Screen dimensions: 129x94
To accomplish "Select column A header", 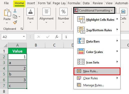I will 17,45.
